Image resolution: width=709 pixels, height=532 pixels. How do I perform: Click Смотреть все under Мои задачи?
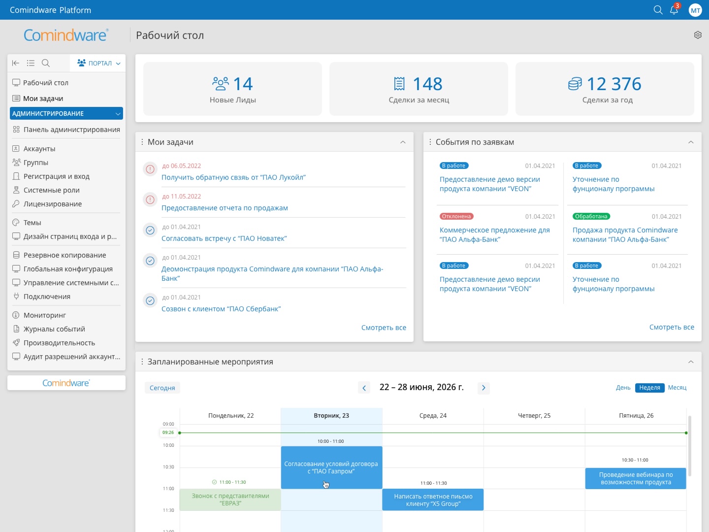tap(384, 328)
